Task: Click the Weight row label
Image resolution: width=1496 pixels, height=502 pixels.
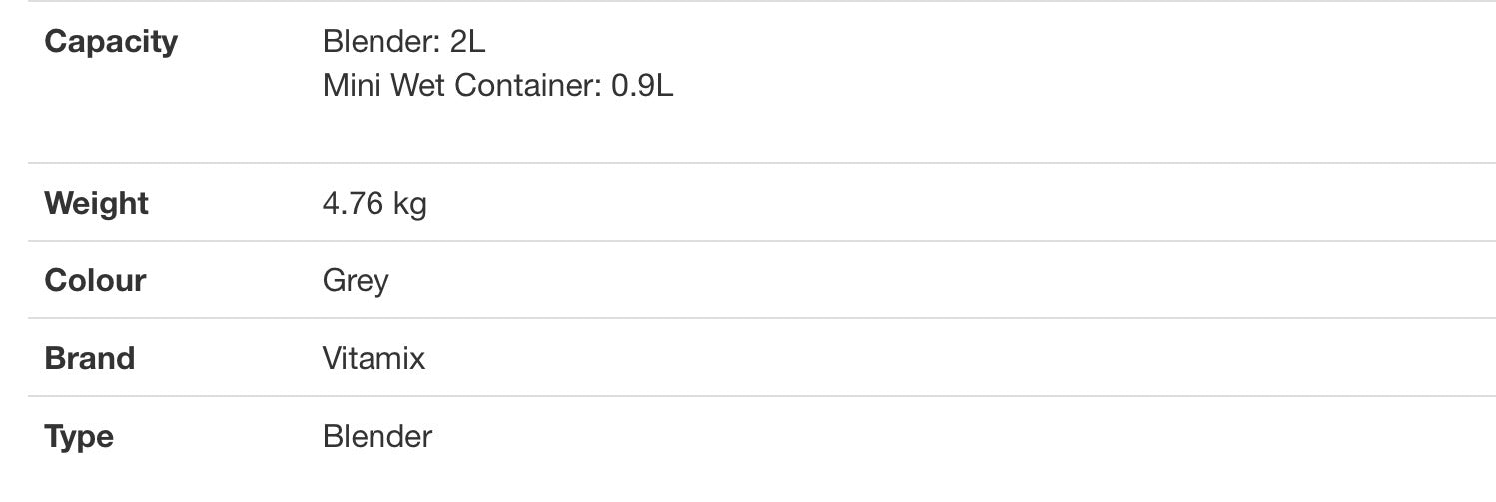Action: 96,204
